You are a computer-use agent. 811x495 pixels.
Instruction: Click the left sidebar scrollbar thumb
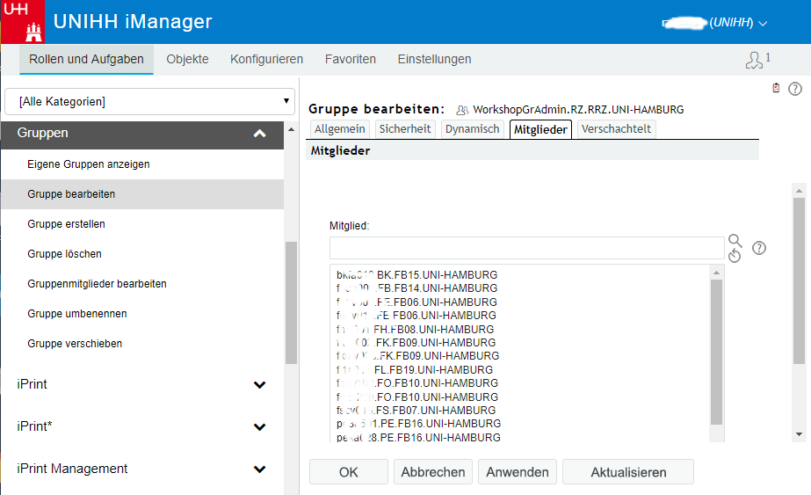coord(291,303)
